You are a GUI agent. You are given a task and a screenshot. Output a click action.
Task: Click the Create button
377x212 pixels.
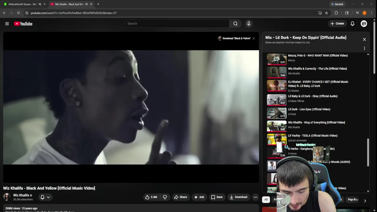[x=337, y=24]
